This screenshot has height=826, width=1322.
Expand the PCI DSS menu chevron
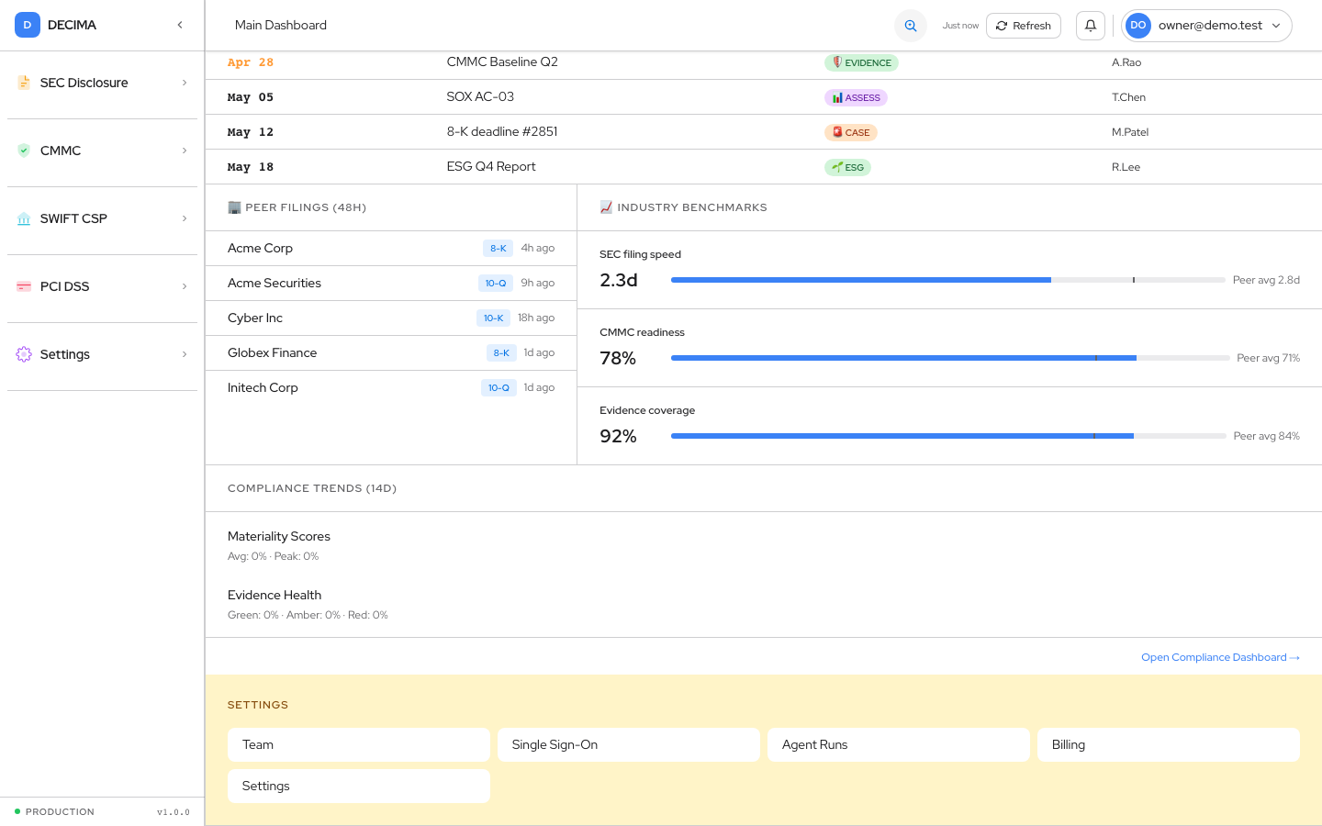[x=185, y=286]
